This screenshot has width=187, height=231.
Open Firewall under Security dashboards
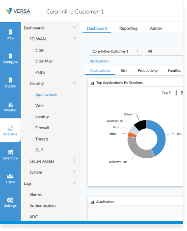(42, 128)
